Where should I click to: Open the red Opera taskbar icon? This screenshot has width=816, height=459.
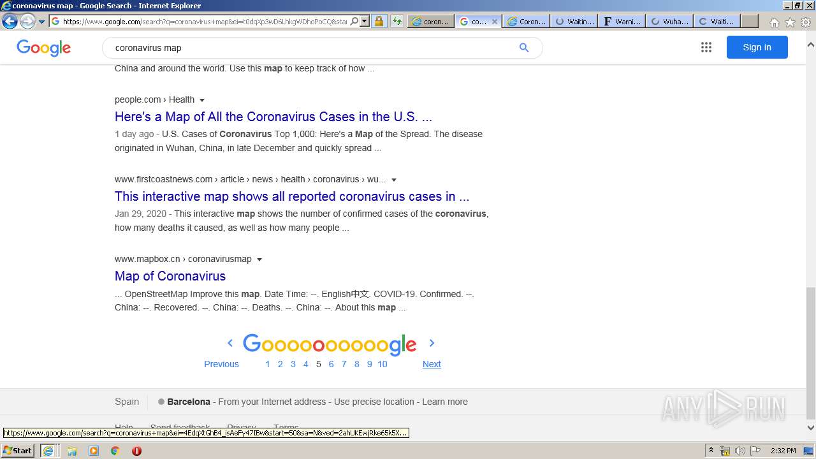[x=136, y=451]
